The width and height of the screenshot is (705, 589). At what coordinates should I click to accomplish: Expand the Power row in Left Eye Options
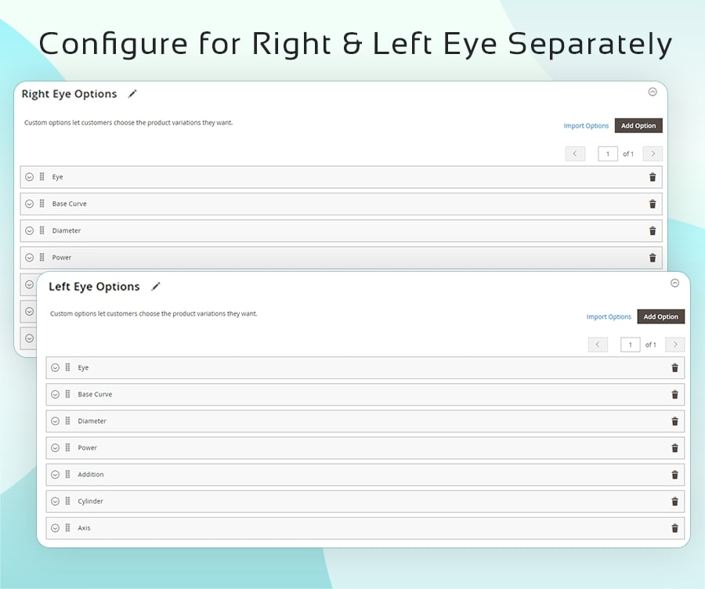pos(55,448)
